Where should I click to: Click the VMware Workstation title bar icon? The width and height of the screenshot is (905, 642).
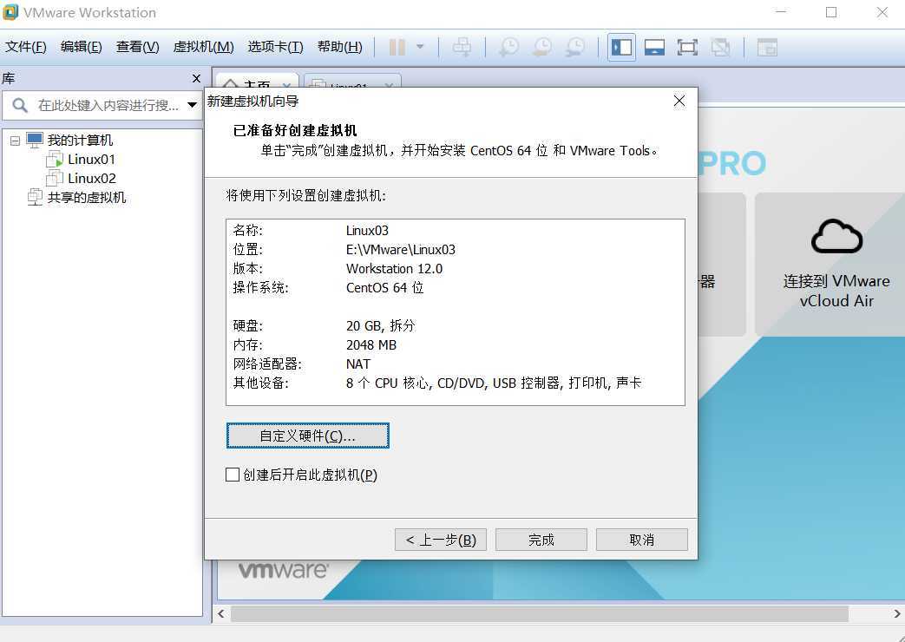(x=11, y=12)
